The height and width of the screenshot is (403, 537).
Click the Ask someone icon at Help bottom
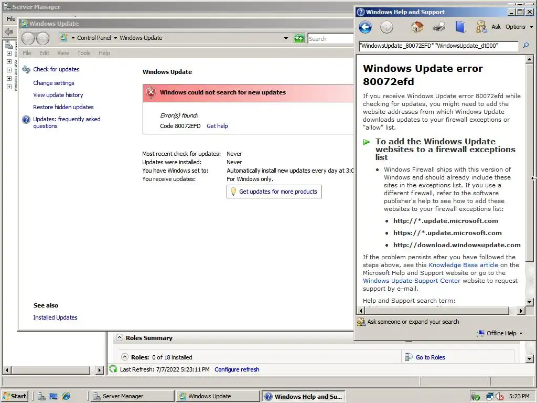point(361,322)
